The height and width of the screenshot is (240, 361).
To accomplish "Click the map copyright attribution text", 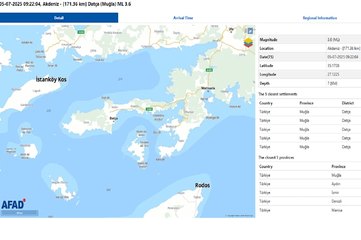I will click(239, 216).
